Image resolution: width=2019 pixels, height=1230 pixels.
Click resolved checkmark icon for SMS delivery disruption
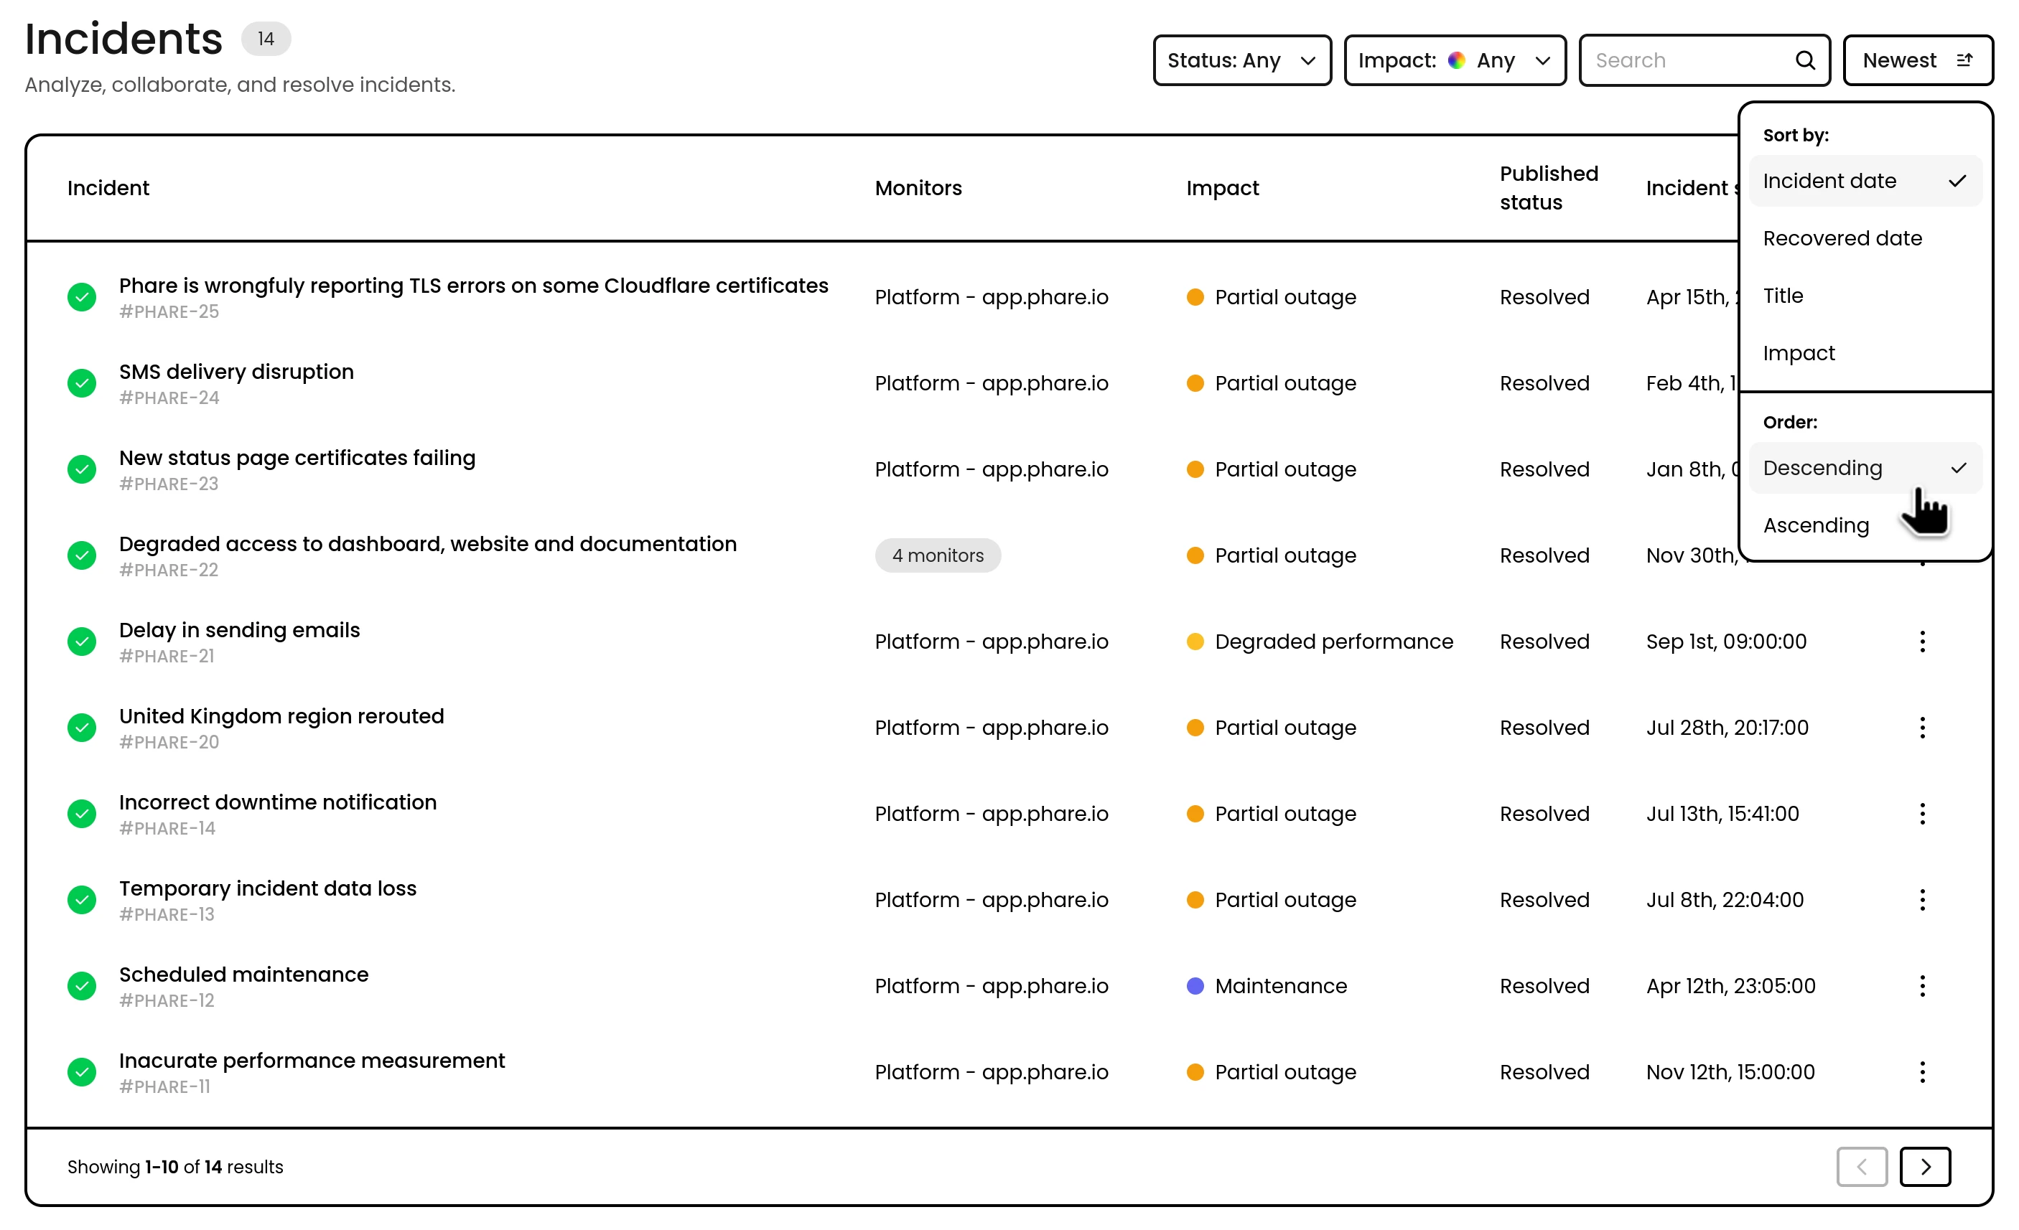tap(82, 383)
